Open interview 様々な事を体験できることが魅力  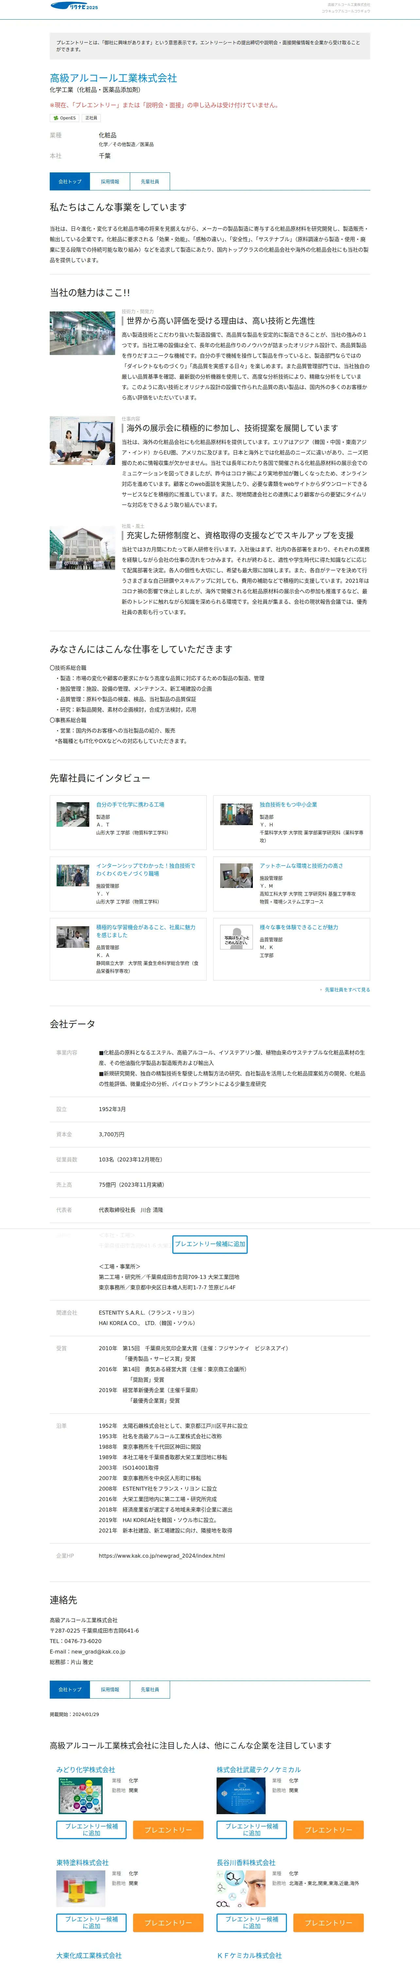point(299,928)
